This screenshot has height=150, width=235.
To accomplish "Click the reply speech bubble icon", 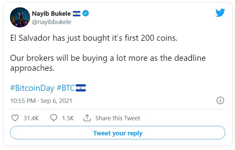I will (54, 118).
